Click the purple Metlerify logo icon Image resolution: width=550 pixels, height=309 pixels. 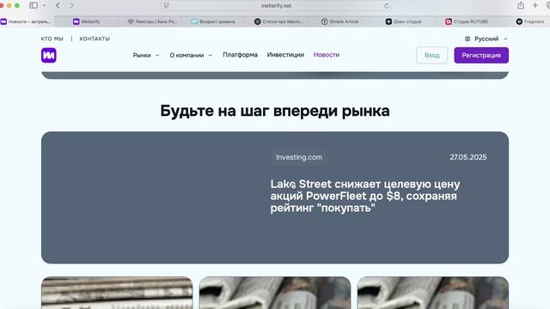[48, 55]
